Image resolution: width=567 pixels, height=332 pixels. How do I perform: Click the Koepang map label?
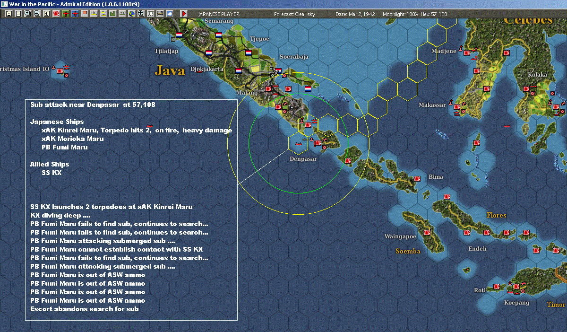click(517, 303)
